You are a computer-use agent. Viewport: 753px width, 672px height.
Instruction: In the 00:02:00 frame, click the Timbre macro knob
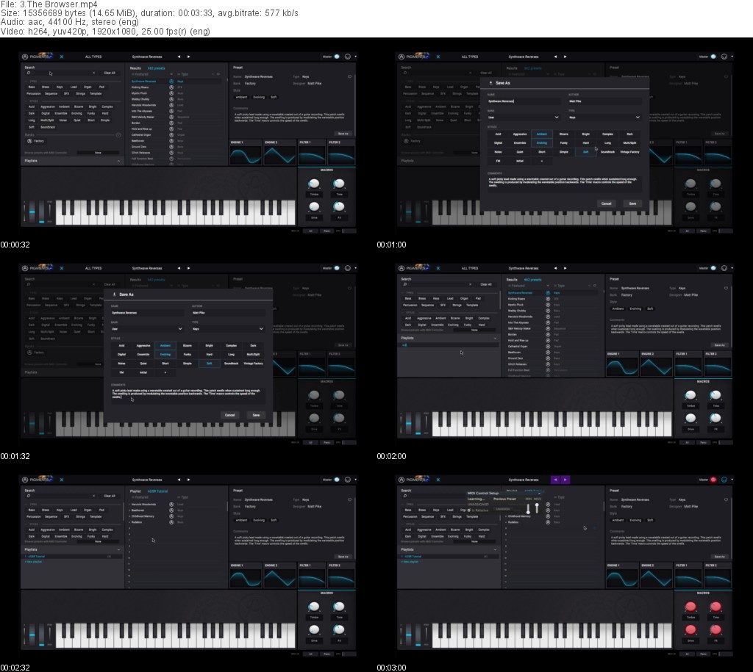(690, 396)
